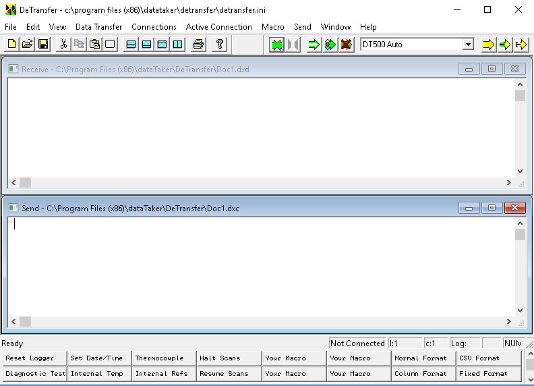
Task: Click in the Receive window text area
Action: coord(261,128)
